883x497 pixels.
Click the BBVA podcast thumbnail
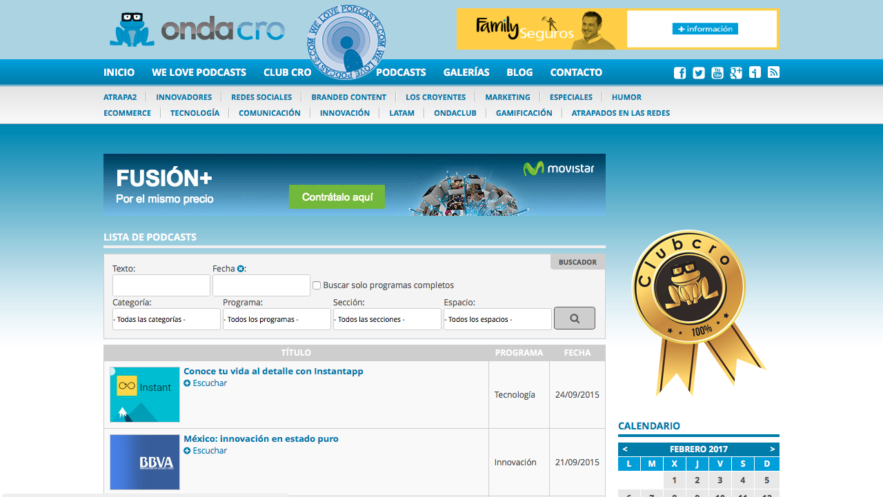pyautogui.click(x=144, y=462)
